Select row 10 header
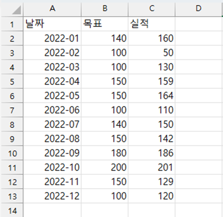 tap(12, 153)
